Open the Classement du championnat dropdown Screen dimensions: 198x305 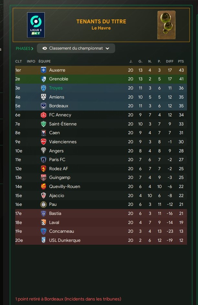point(76,48)
